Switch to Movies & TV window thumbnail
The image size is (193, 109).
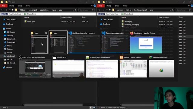(x=68, y=69)
